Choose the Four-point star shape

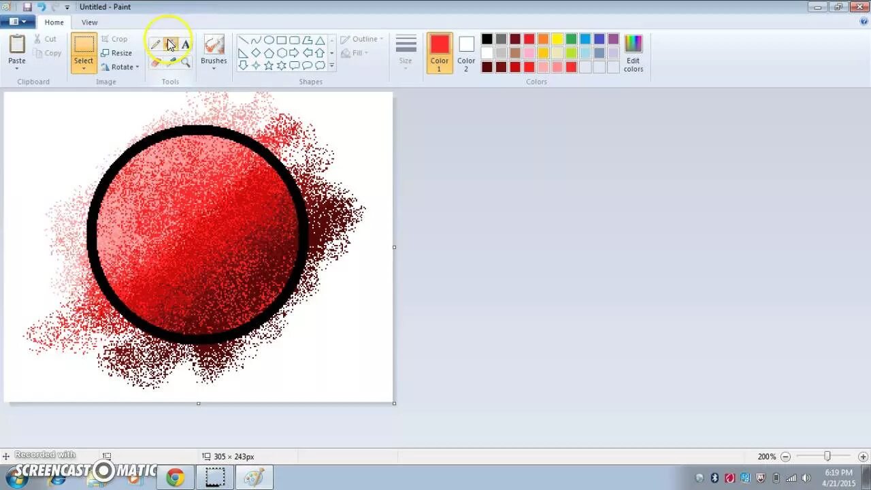coord(256,66)
